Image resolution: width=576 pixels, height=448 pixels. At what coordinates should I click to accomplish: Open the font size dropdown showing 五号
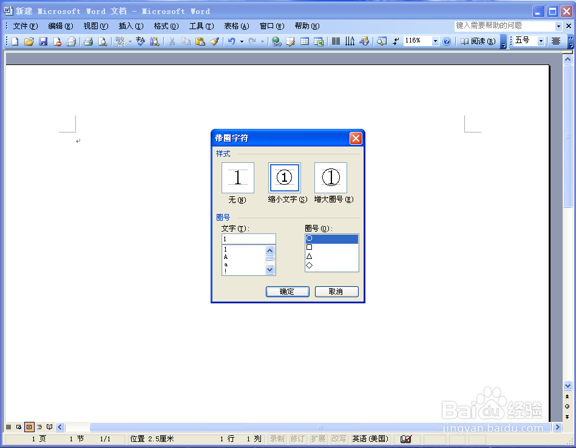tap(542, 41)
